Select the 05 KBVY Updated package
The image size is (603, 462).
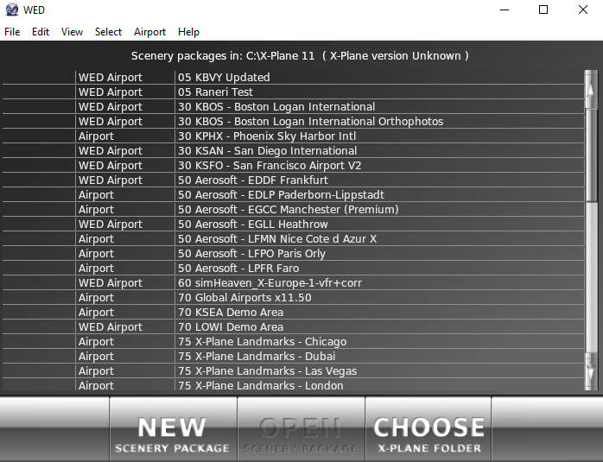pos(293,77)
